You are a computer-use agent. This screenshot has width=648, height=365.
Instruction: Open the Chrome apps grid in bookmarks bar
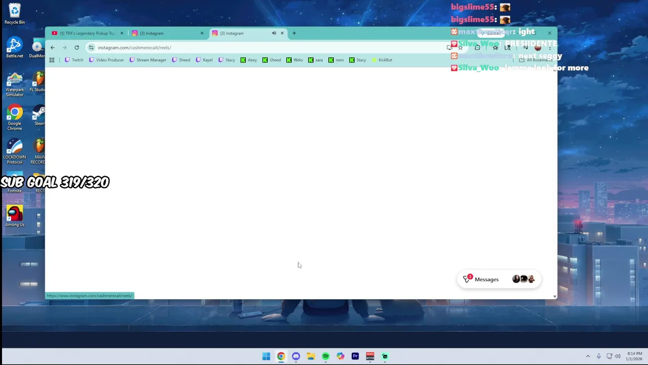[x=52, y=60]
